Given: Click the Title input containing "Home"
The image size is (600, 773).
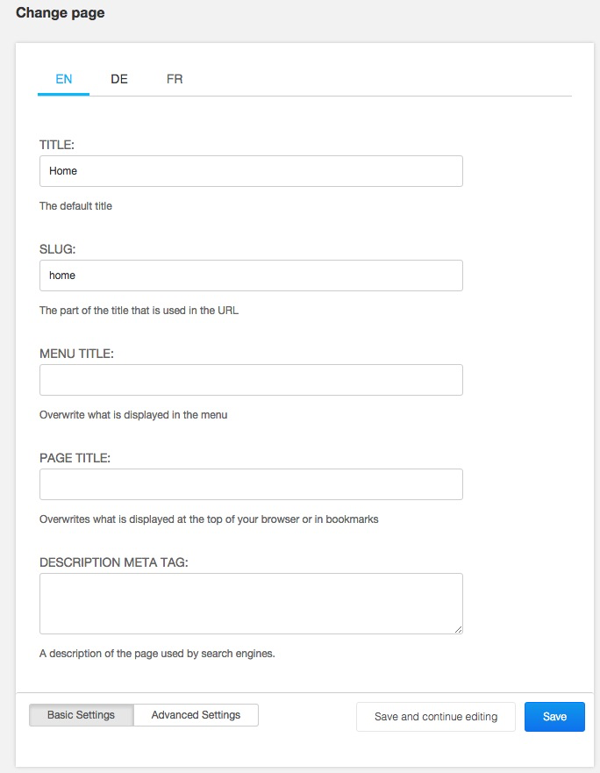Looking at the screenshot, I should click(x=251, y=171).
